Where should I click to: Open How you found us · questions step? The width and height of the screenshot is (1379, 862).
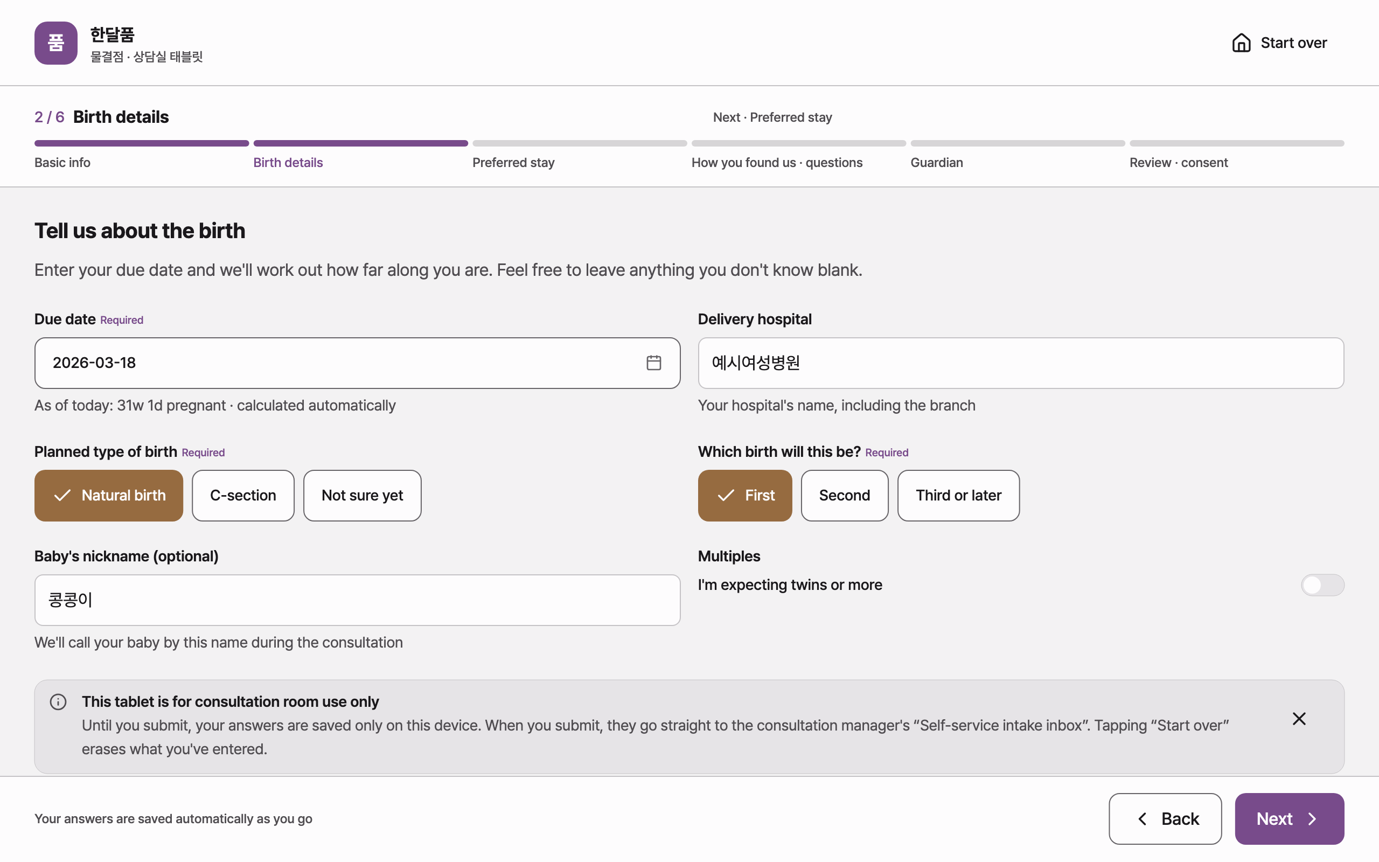coord(777,163)
